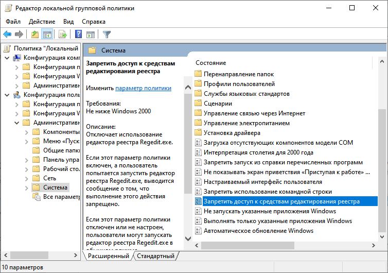Select Не показывать экран приветствия policy
This screenshot has width=388, height=273.
283,172
